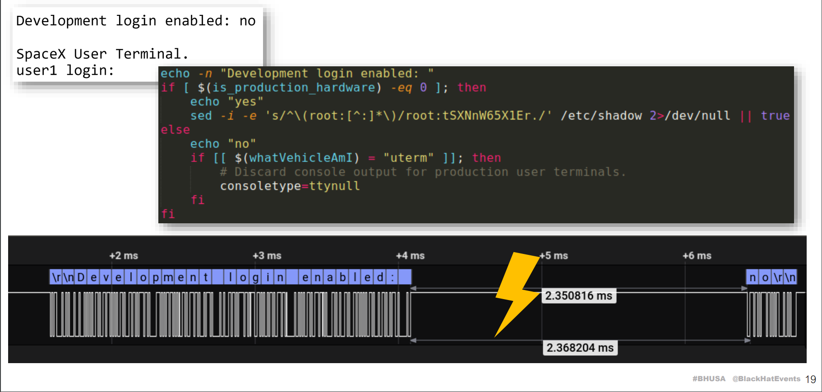Click the '+5 ms' timeline marker

tap(554, 256)
